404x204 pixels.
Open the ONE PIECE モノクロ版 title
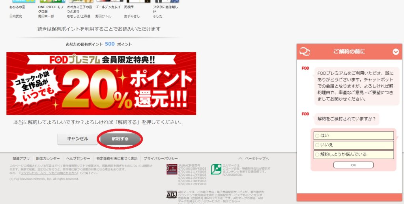tap(51, 9)
